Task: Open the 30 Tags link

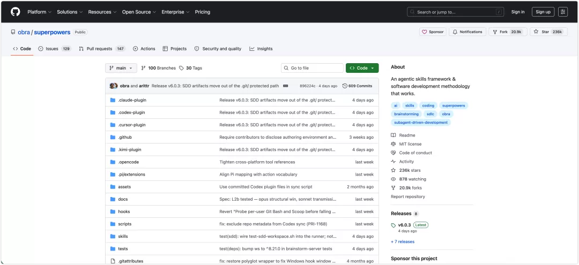Action: pyautogui.click(x=190, y=68)
